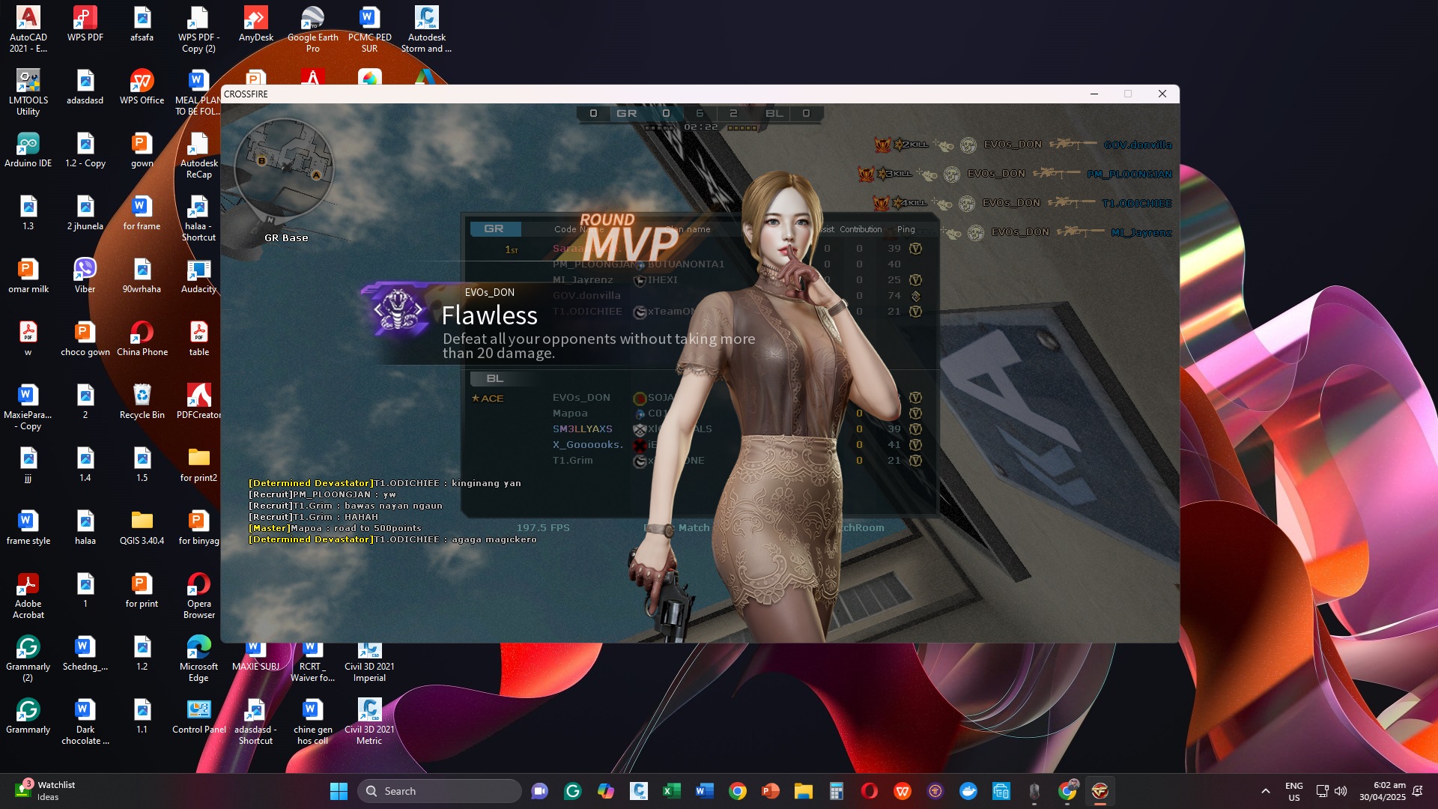Click the kill feed entry for GOV.donvilla
The width and height of the screenshot is (1438, 809).
coord(1022,145)
